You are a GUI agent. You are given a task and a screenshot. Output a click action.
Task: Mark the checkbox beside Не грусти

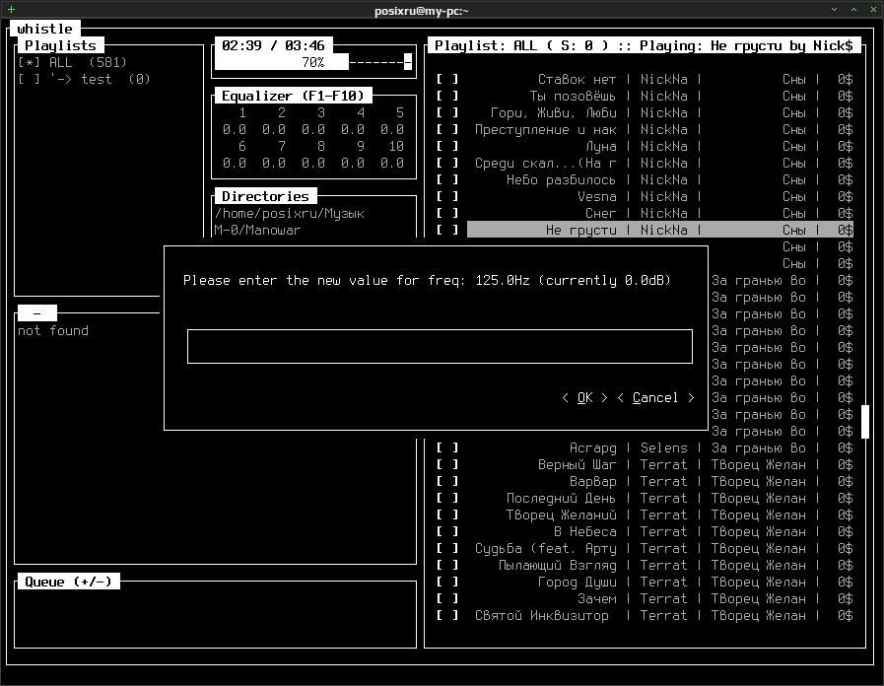click(447, 230)
